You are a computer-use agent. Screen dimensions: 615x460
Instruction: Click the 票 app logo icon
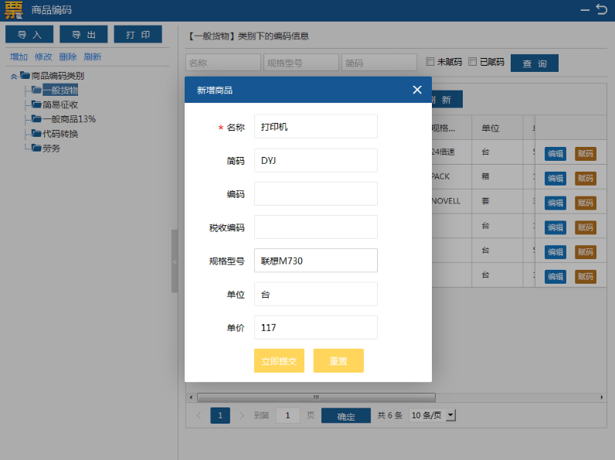pyautogui.click(x=14, y=11)
